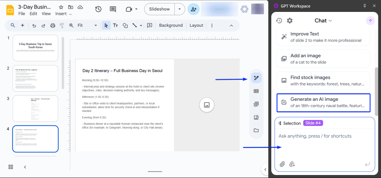Screen dimensions: 381x178
Task: Open the File menu
Action: click(22, 14)
